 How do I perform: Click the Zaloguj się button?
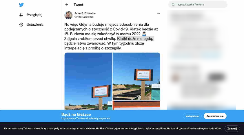(192, 116)
